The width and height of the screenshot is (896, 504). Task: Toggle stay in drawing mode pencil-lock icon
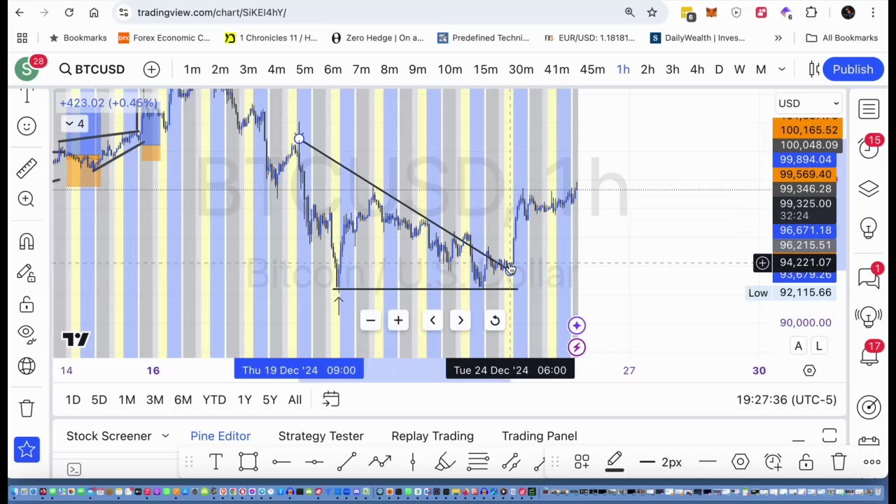point(27,272)
